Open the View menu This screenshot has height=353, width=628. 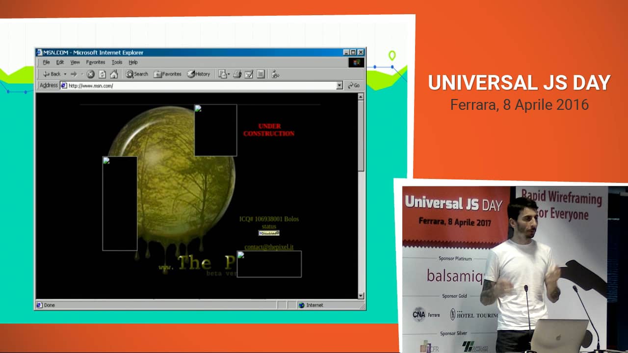pos(75,62)
